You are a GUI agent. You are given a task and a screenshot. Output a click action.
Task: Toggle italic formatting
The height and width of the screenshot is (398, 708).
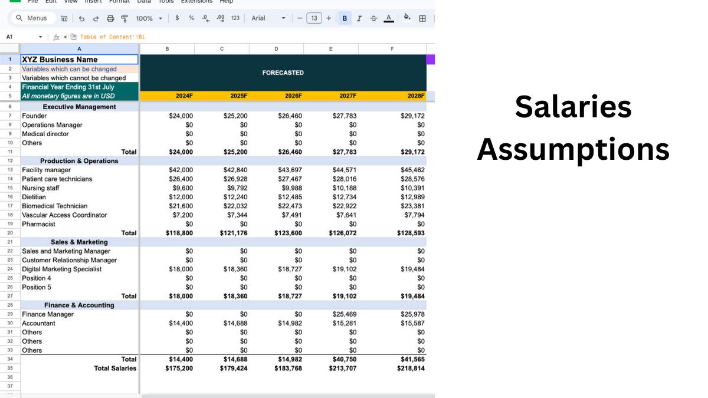(359, 18)
